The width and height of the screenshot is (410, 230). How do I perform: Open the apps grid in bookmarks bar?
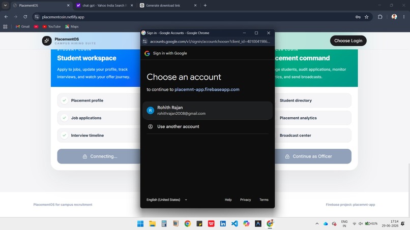(x=5, y=26)
